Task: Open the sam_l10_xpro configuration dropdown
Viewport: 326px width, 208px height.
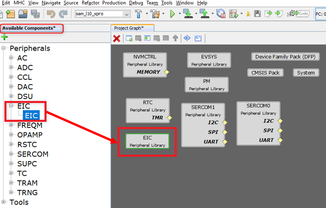Action: [127, 14]
